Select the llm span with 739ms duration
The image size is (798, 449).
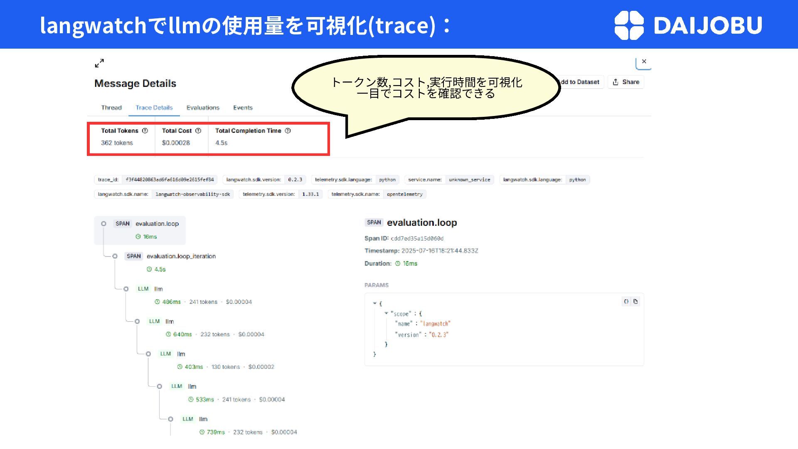[x=203, y=419]
